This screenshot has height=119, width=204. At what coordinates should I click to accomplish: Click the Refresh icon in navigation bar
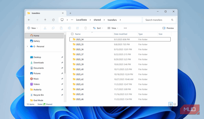[x=53, y=20]
